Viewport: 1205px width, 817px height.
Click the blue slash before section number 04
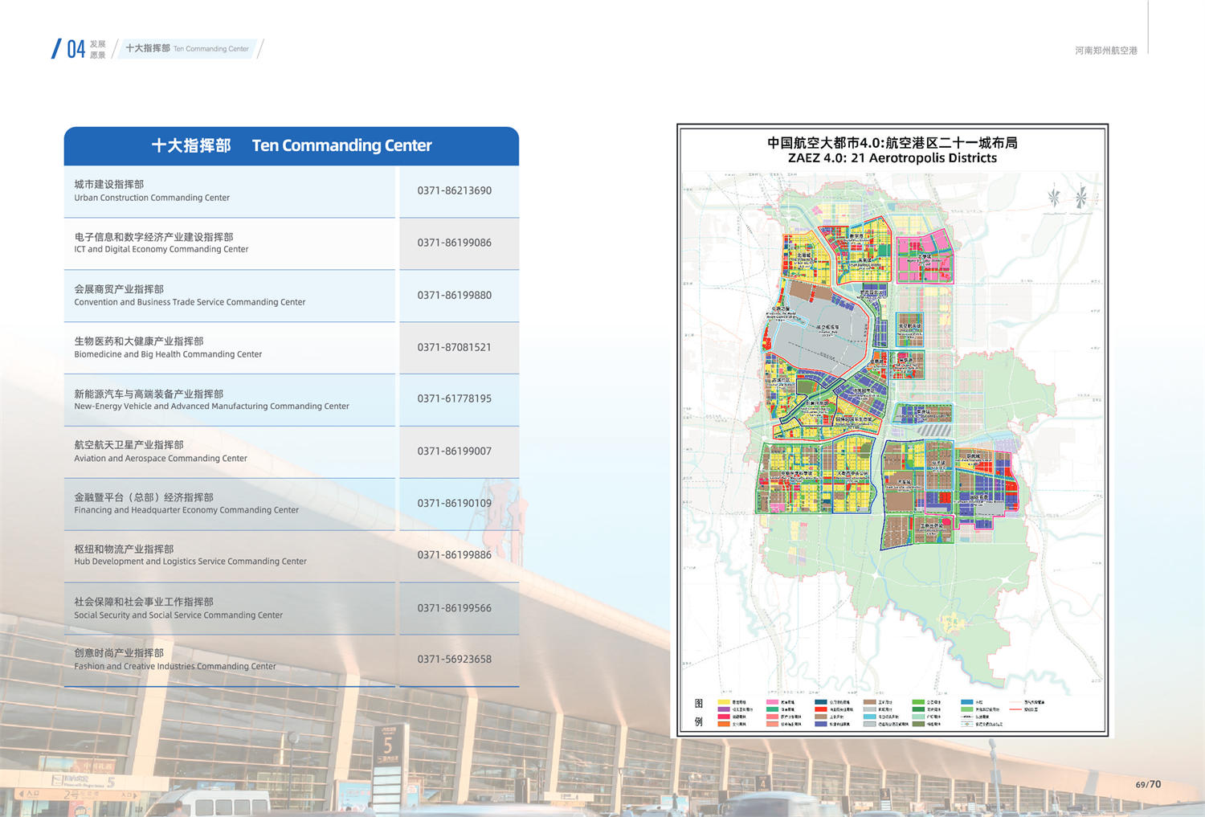point(56,49)
